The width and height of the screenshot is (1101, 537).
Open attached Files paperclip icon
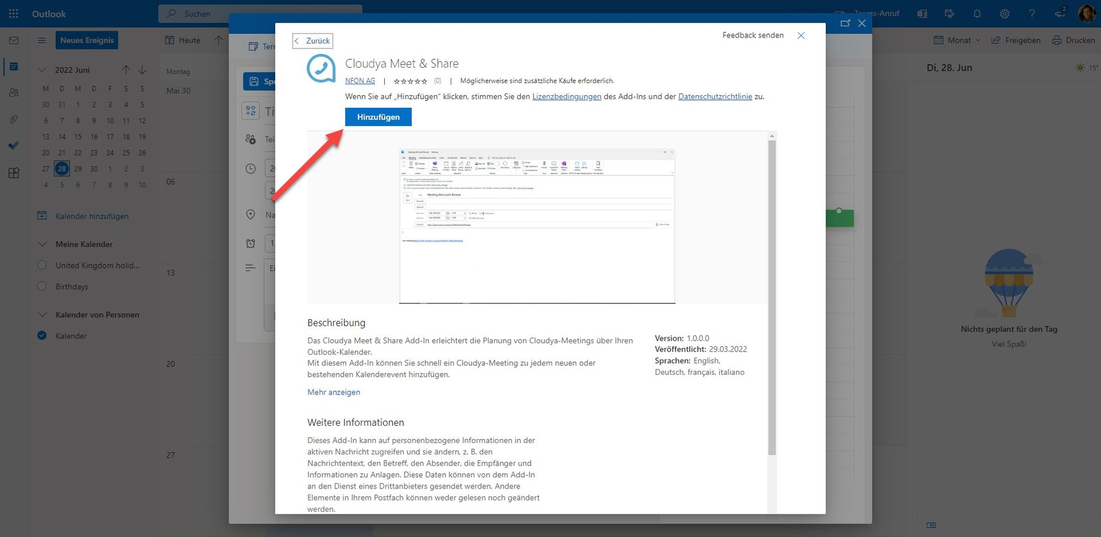[14, 119]
